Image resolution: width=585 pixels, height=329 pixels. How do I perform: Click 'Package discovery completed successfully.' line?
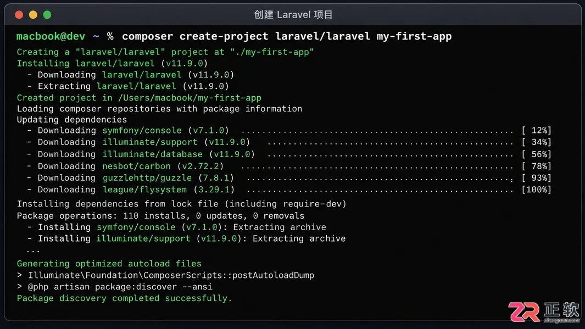point(124,298)
